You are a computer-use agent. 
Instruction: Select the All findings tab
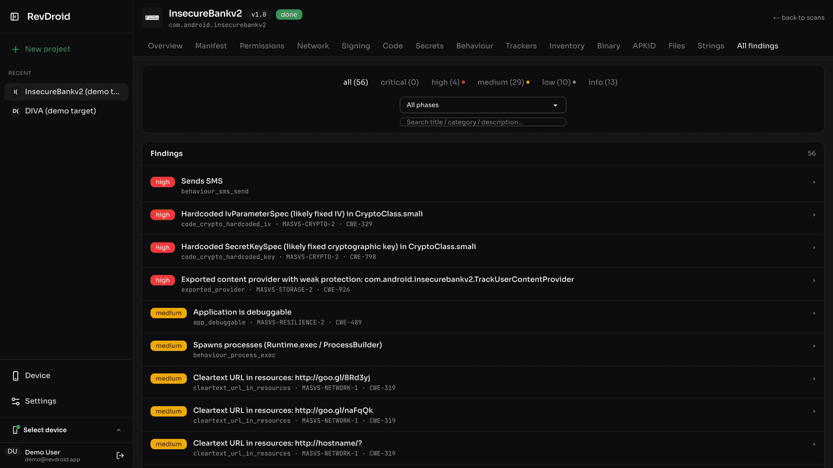tap(758, 46)
